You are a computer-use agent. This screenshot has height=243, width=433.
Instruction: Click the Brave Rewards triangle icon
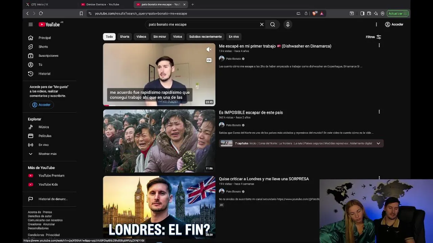pyautogui.click(x=322, y=13)
